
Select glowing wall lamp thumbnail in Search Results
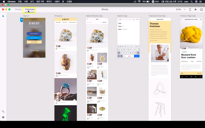tap(102, 57)
